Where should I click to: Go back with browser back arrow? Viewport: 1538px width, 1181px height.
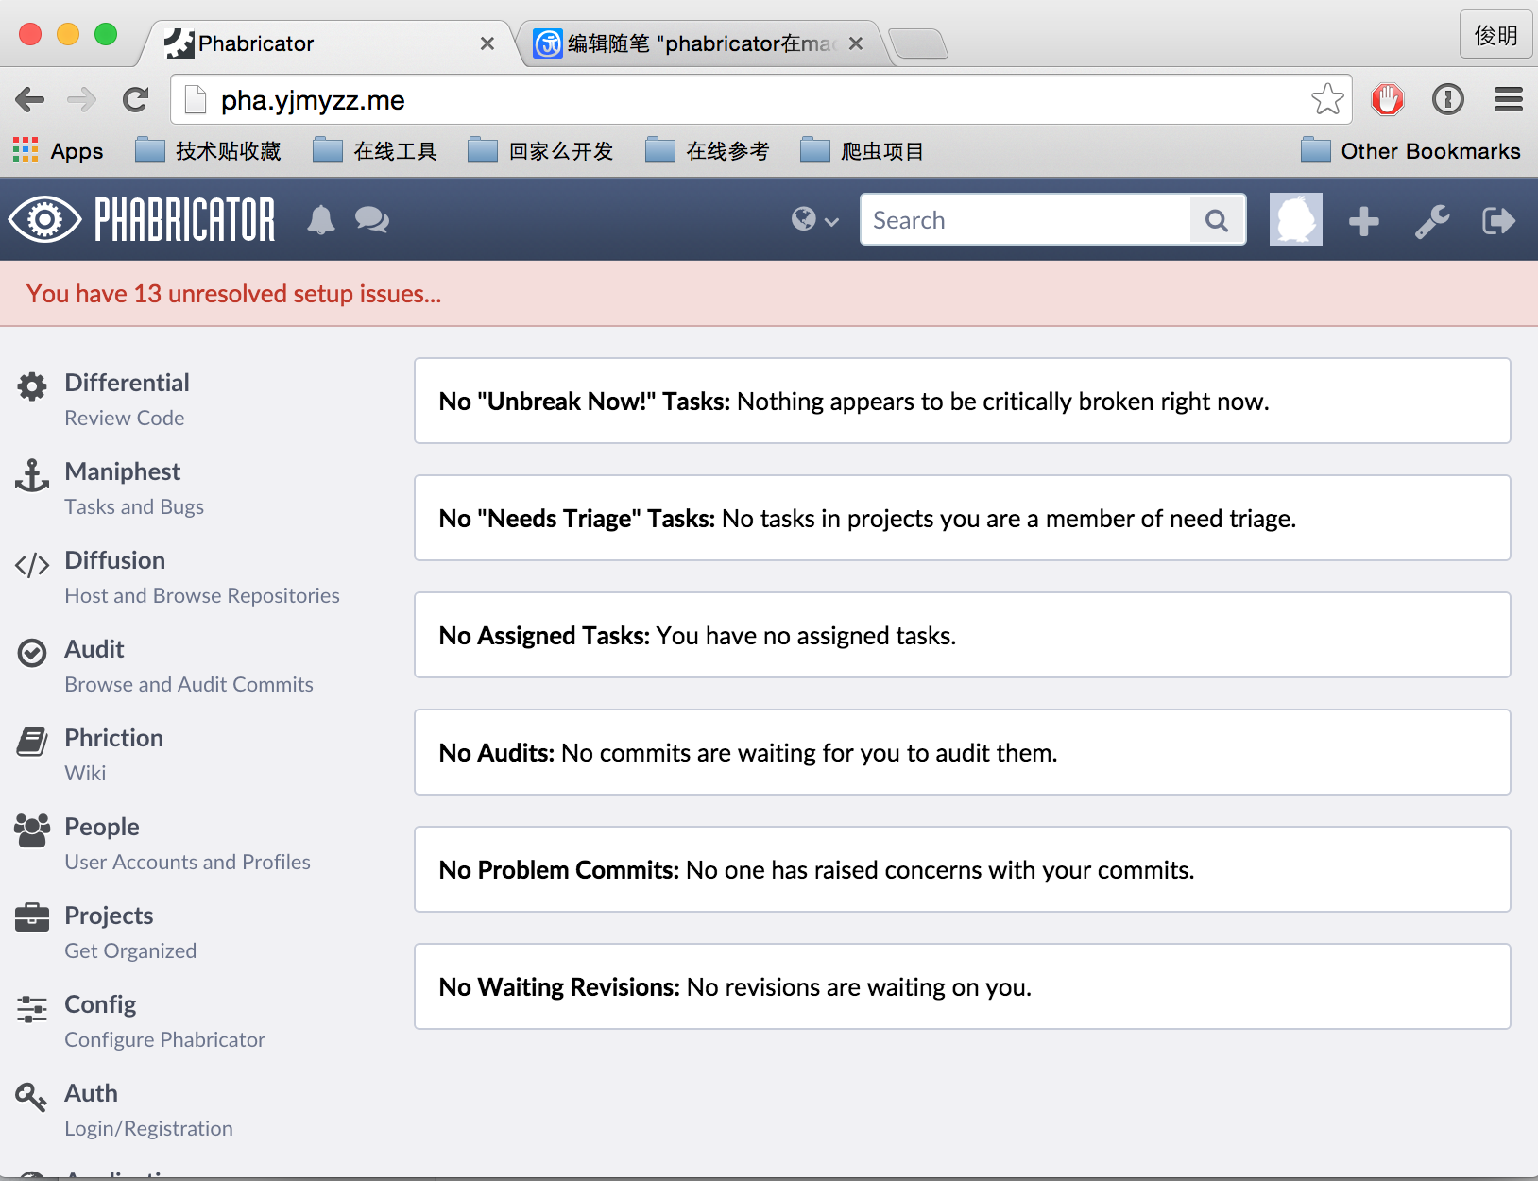point(30,99)
